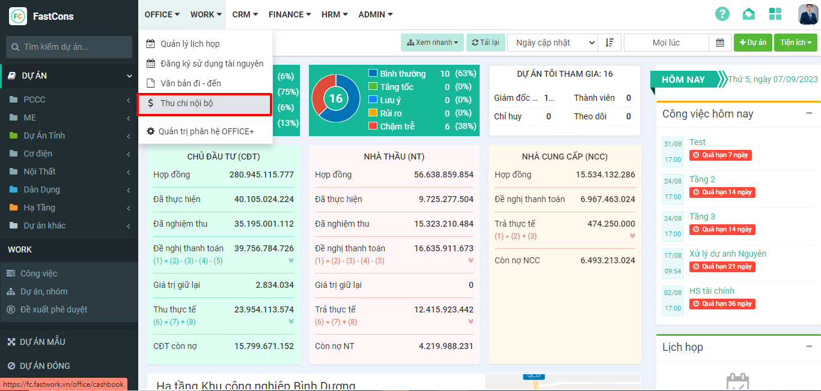The width and height of the screenshot is (821, 391).
Task: Click the FastCons logo icon
Action: pos(18,16)
